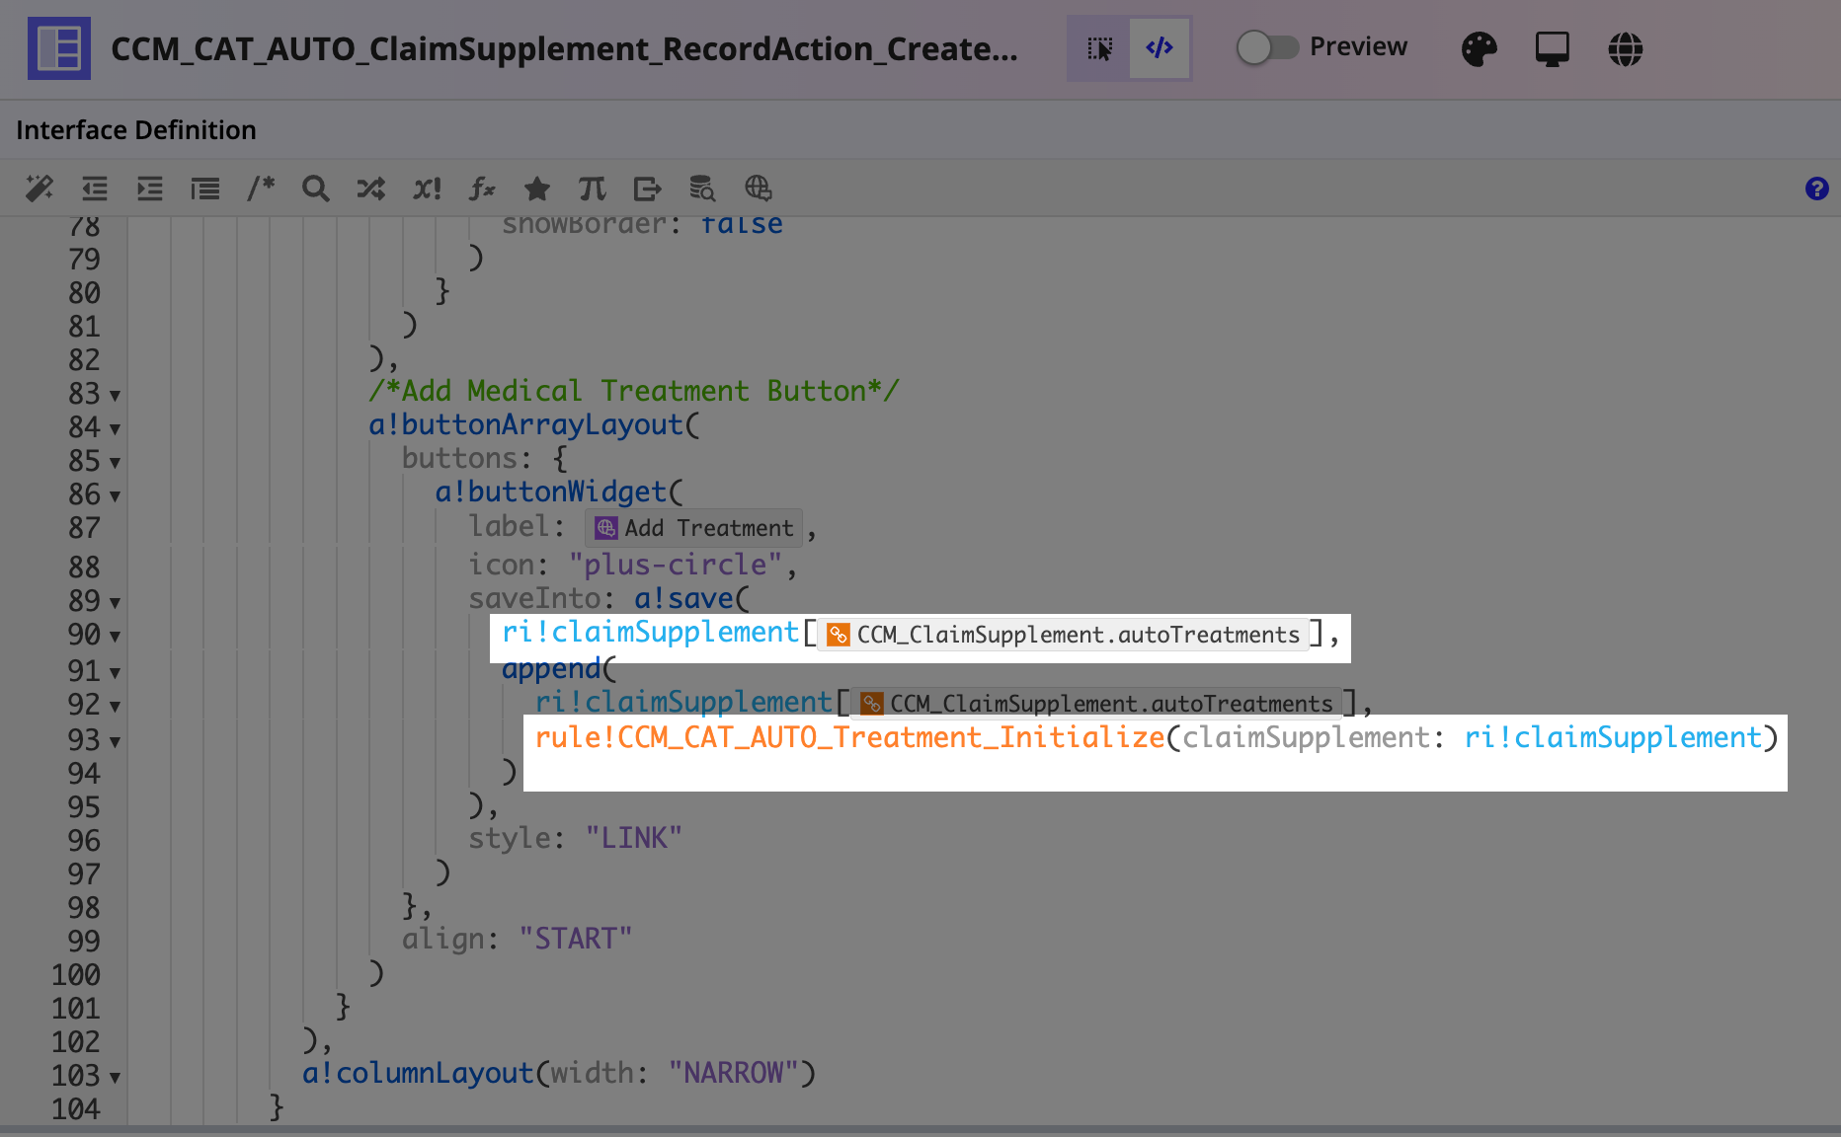The width and height of the screenshot is (1841, 1137).
Task: Open the function fx icon
Action: tap(482, 188)
